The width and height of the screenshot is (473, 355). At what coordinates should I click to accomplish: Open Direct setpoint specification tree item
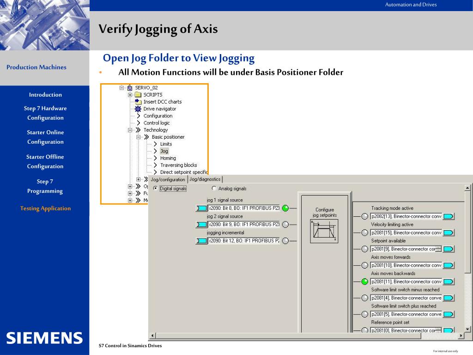pos(184,172)
